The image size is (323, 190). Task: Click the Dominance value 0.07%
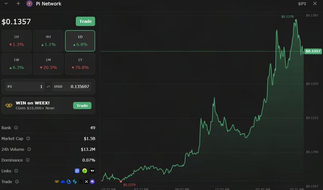tap(88, 160)
